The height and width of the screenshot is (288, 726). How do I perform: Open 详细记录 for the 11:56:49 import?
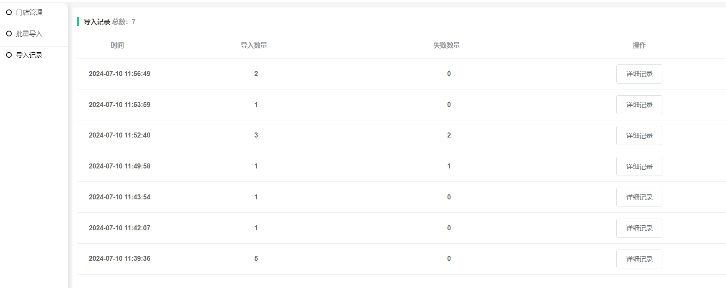639,74
